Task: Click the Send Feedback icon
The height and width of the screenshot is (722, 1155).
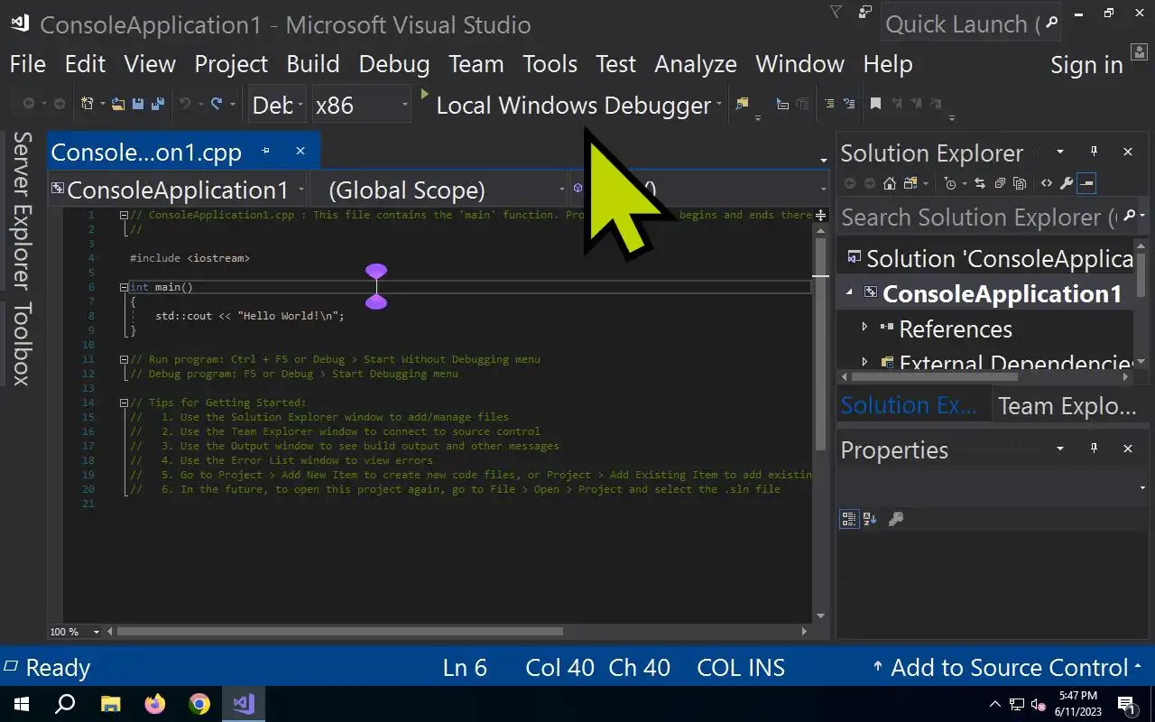Action: tap(865, 12)
